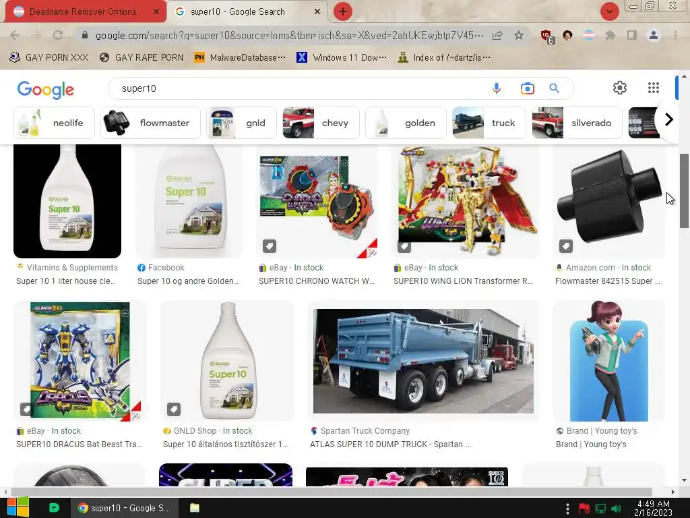Open the green taskbar app icon

tap(54, 508)
